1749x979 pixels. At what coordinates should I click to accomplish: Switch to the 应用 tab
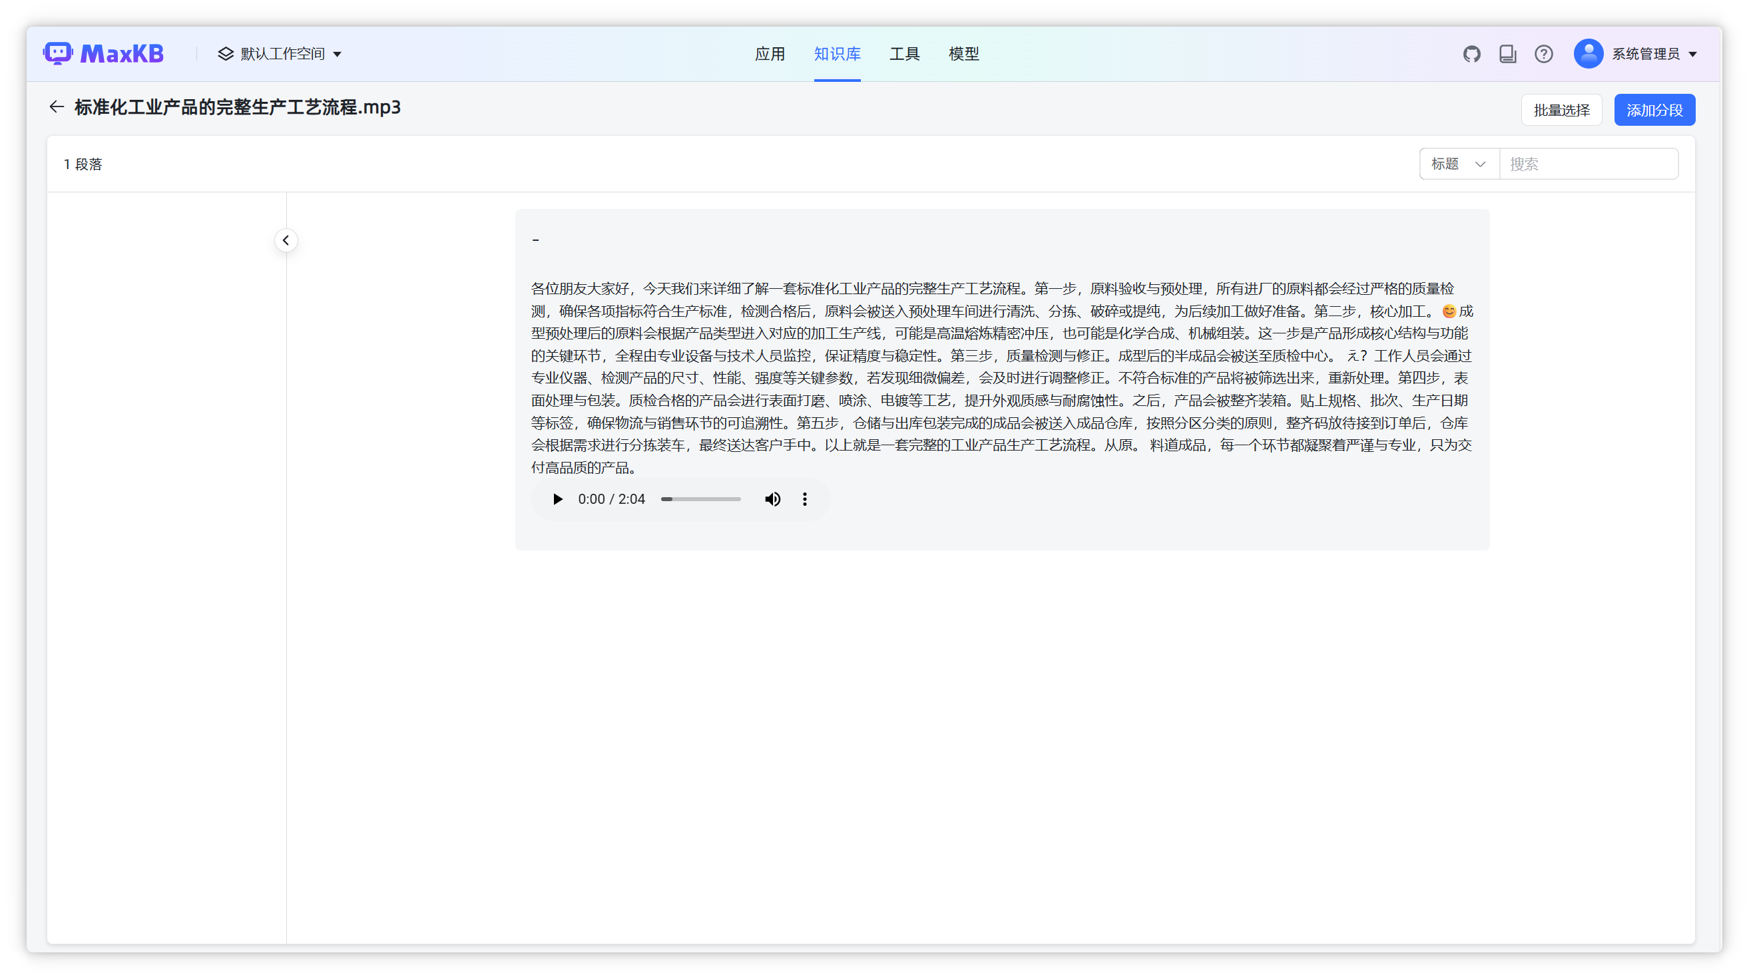(x=769, y=54)
